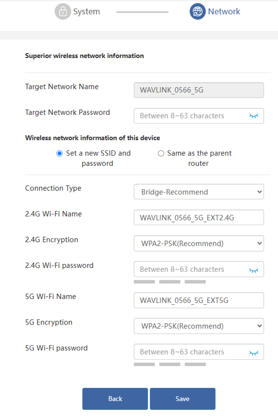Focus the Target Network Password field
Screen dimensions: 278x416
199,116
